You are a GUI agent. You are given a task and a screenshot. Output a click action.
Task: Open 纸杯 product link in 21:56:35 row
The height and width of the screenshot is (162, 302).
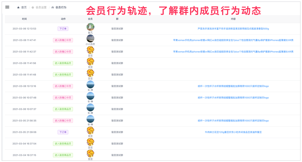(233, 121)
